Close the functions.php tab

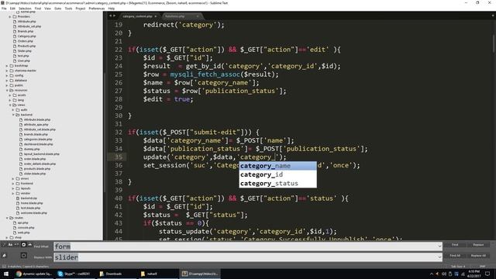(x=198, y=16)
